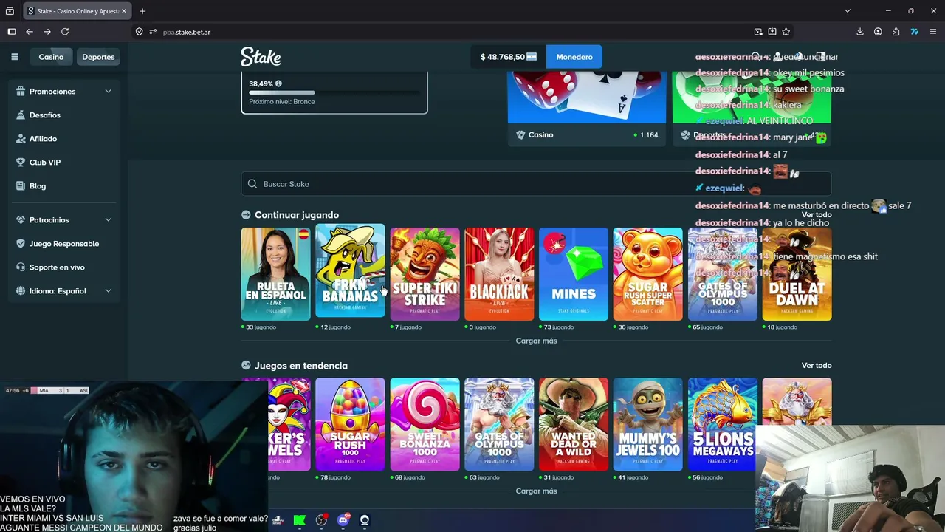Launch Ruleta en Español live game
Screen dimensions: 945x532
(275, 273)
